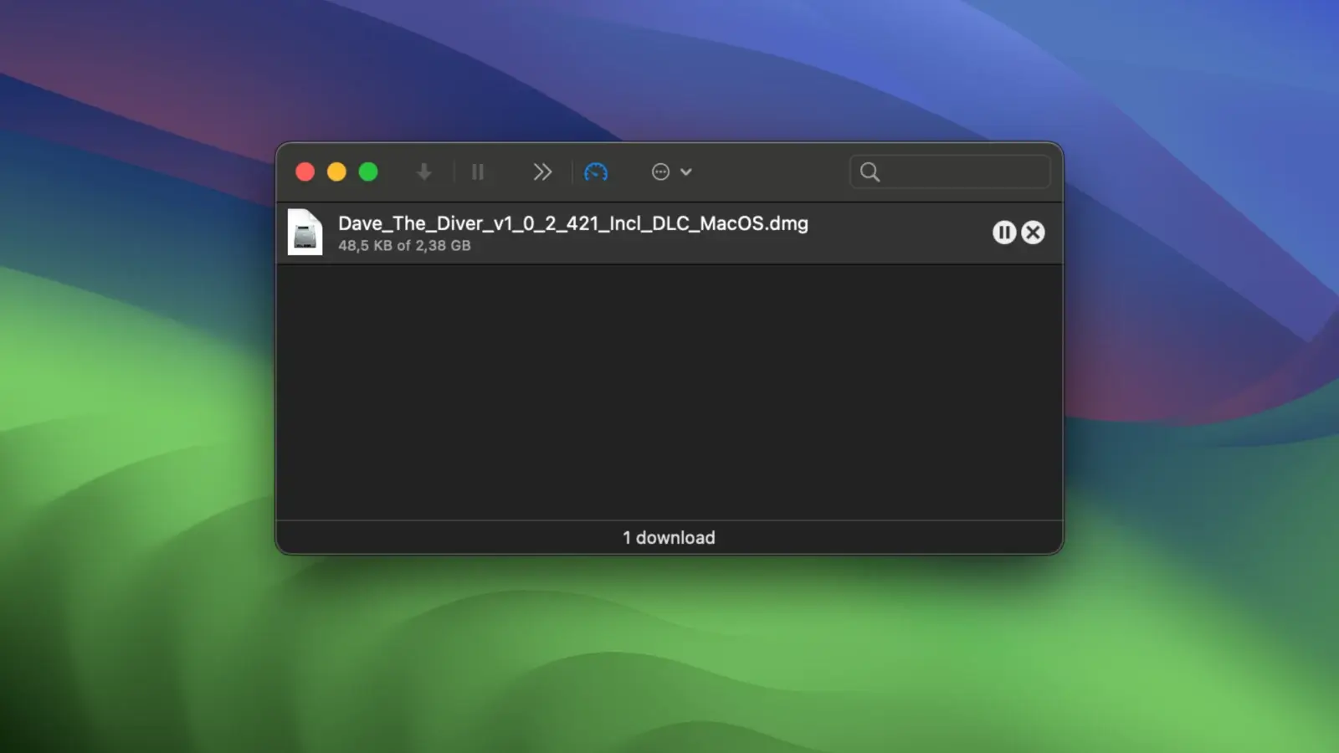
Task: Click the double chevron toolbar icon
Action: [x=542, y=172]
